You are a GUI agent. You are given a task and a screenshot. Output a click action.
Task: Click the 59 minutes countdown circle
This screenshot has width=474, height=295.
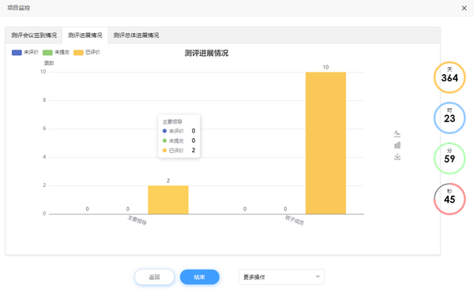[450, 159]
